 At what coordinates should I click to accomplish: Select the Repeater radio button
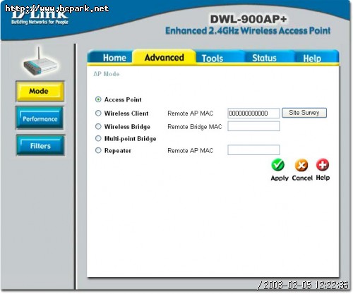[x=98, y=150]
